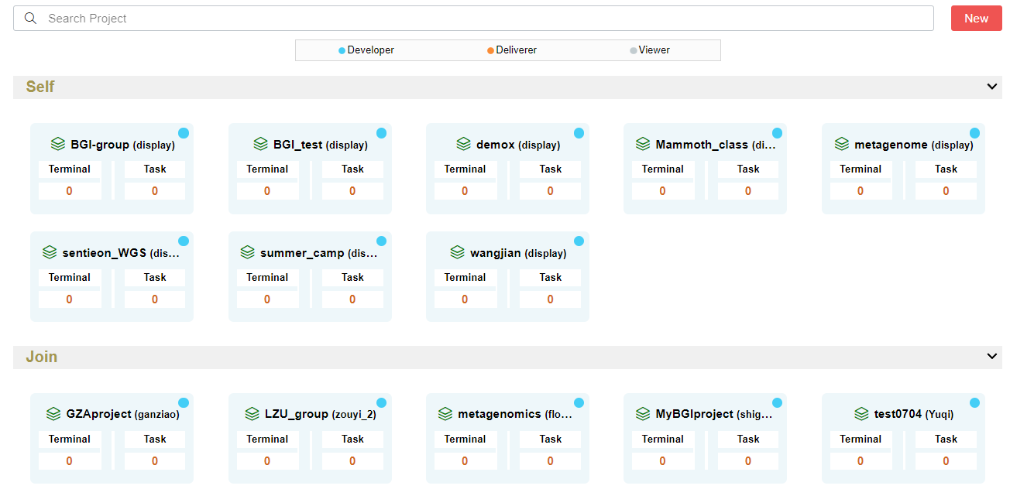Screen dimensions: 1010x496
Task: Collapse the Self section with chevron
Action: click(992, 87)
